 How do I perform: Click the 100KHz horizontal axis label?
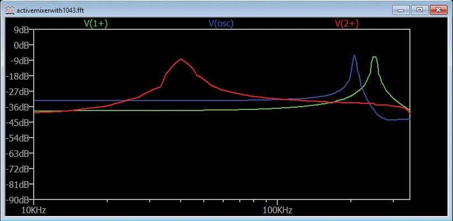click(x=277, y=210)
